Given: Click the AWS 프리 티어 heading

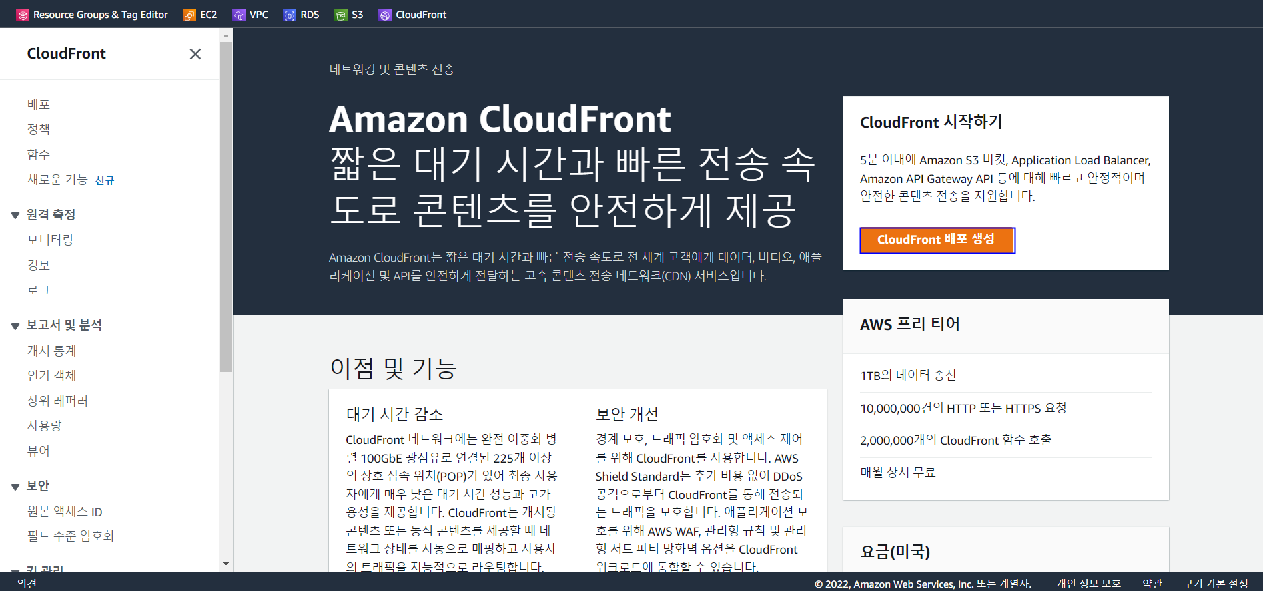Looking at the screenshot, I should click(x=910, y=324).
